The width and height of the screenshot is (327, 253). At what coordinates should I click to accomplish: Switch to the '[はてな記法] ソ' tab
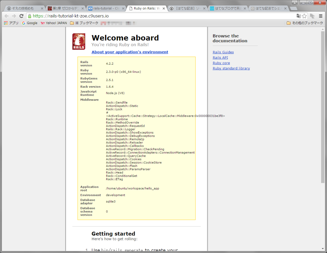pyautogui.click(x=186, y=9)
